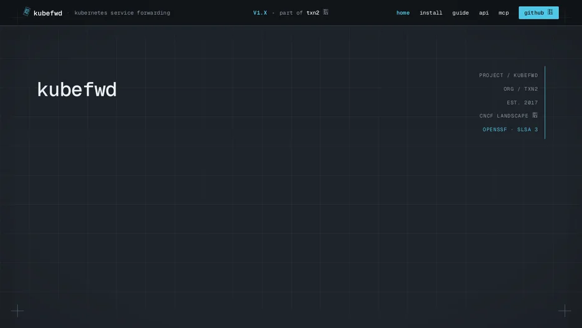The width and height of the screenshot is (582, 328).
Task: Open the guide nav link
Action: pos(460,12)
